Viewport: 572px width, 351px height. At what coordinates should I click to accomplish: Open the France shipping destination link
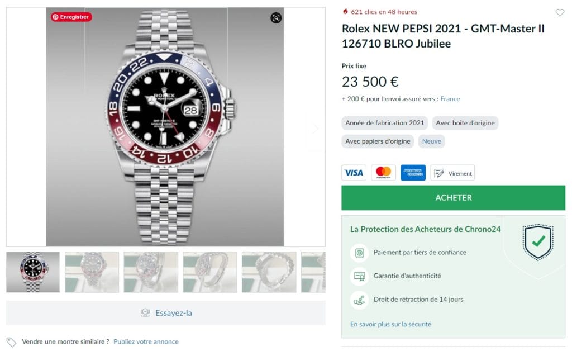tap(450, 99)
